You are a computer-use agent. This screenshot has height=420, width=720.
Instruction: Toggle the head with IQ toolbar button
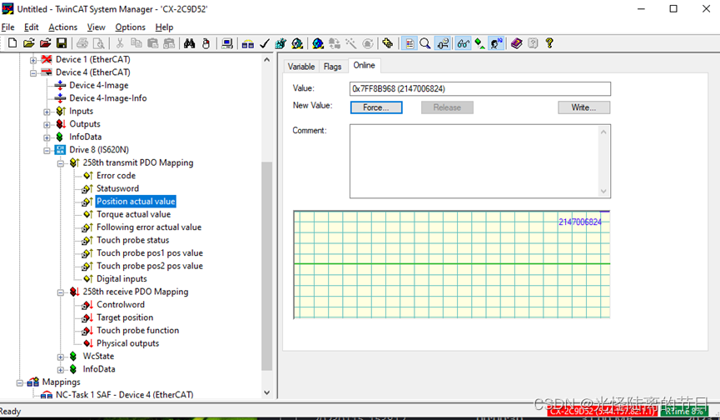coord(496,43)
